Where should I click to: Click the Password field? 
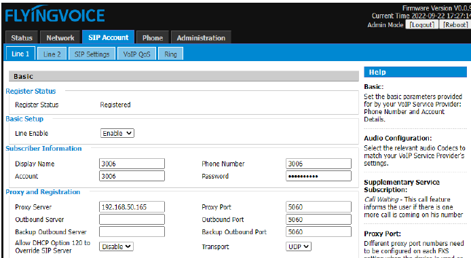coord(318,176)
